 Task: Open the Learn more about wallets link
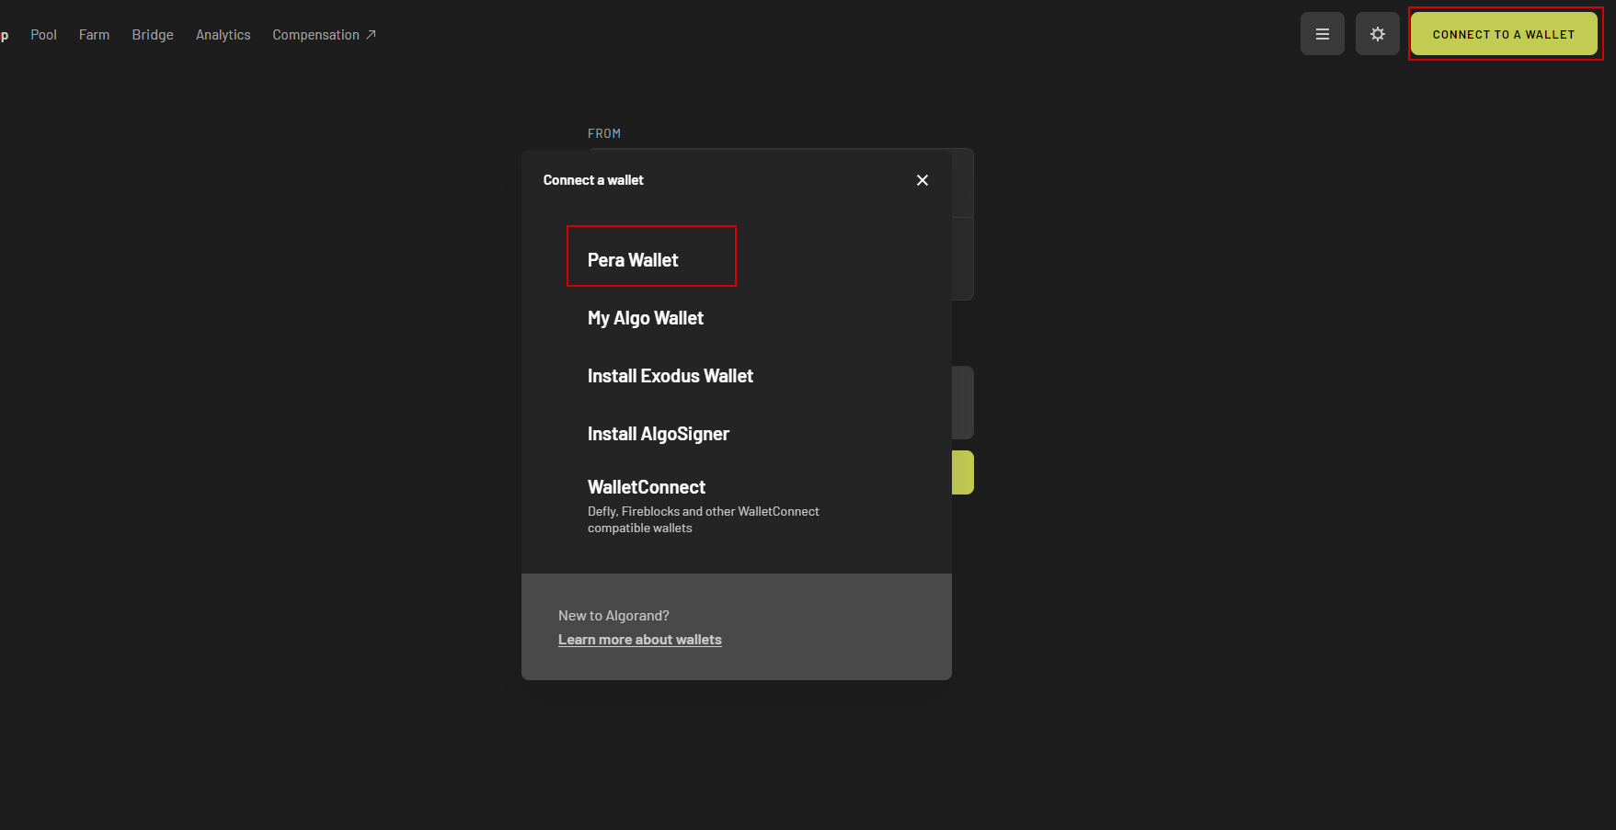coord(639,640)
